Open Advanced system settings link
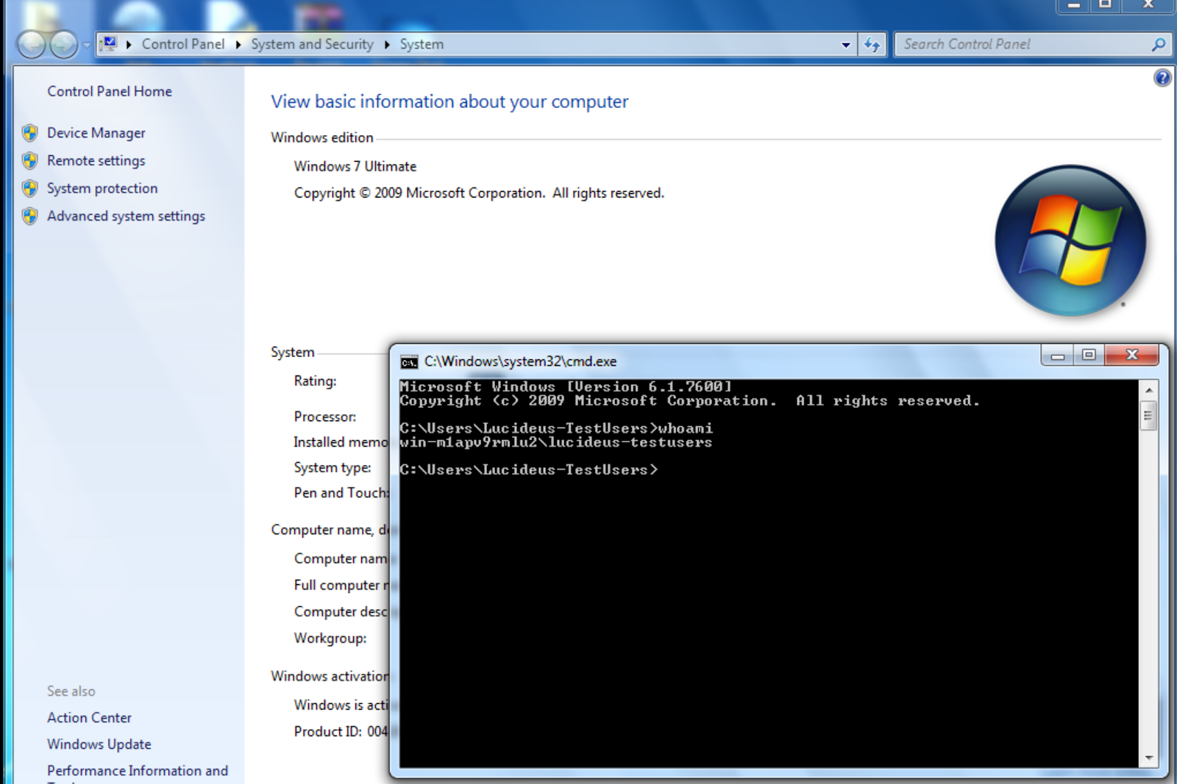This screenshot has height=784, width=1177. (127, 216)
